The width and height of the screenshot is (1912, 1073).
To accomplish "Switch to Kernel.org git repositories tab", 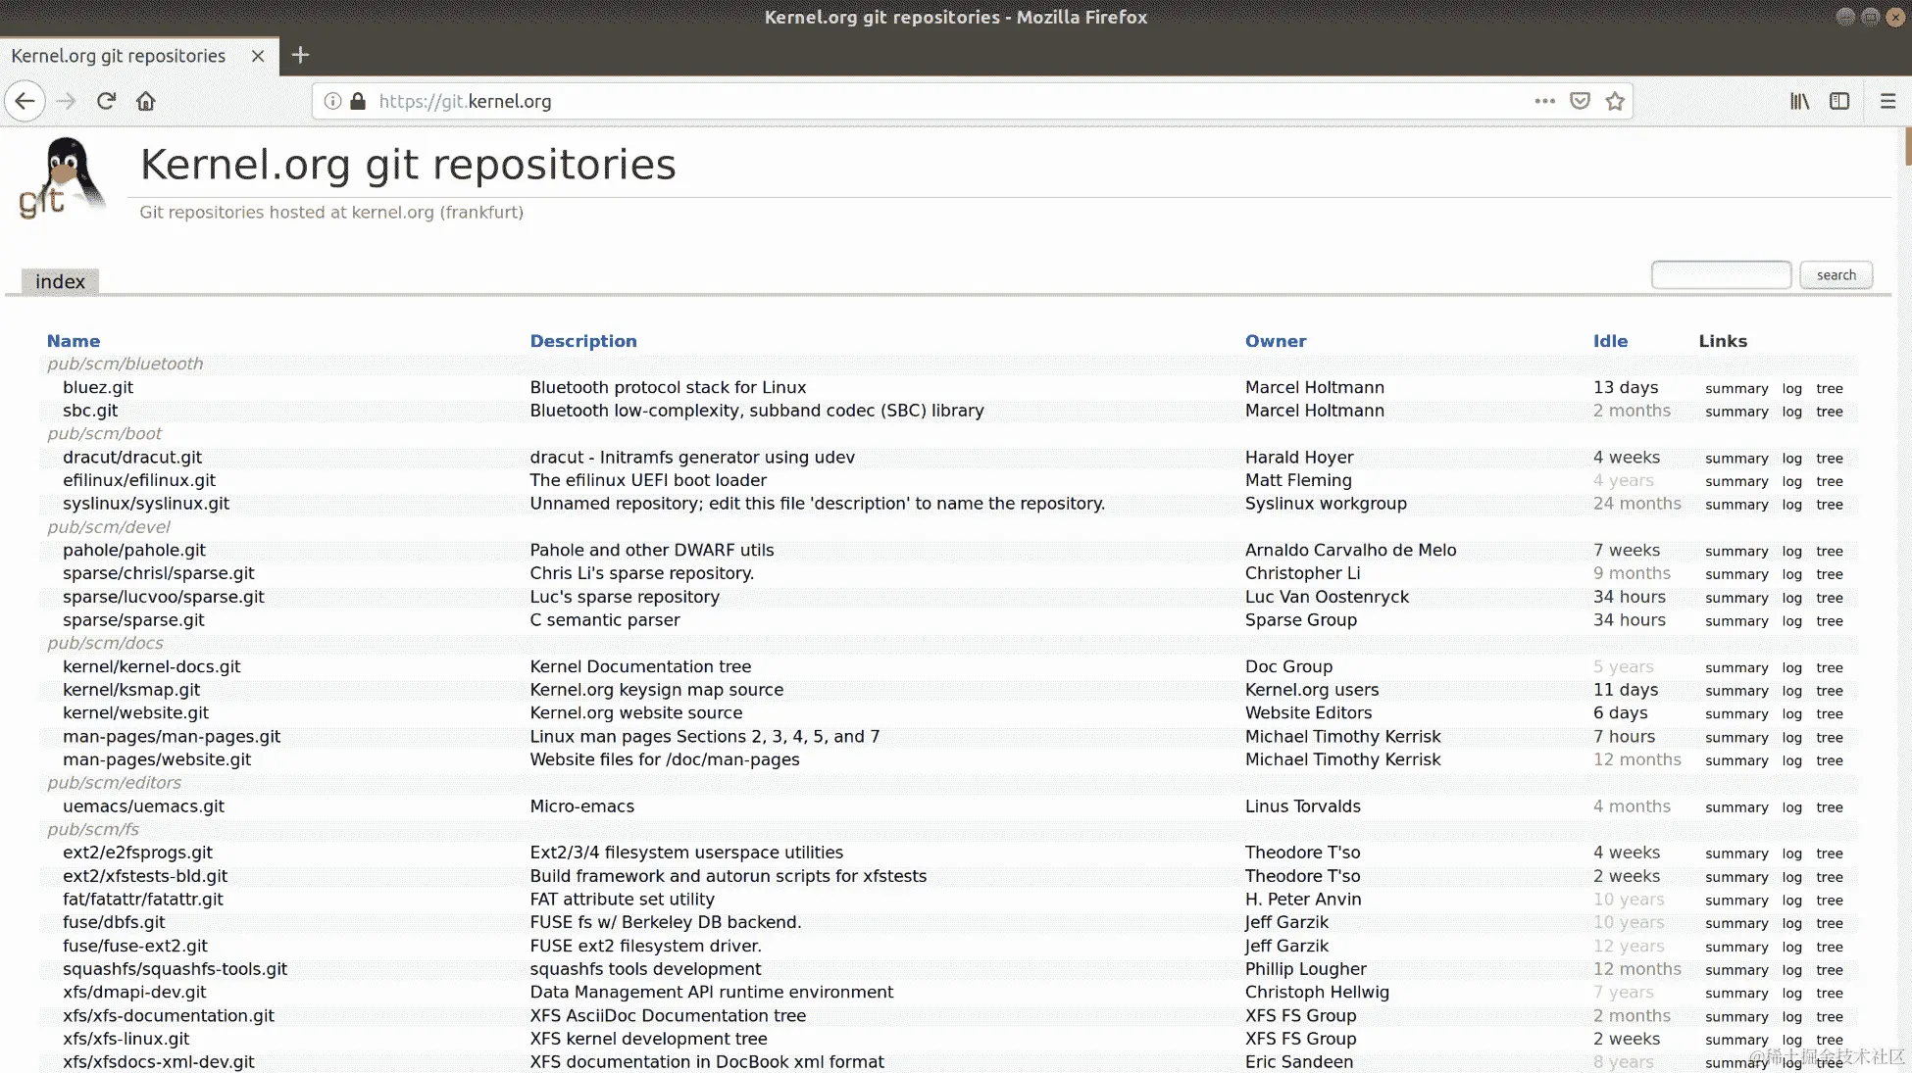I will pyautogui.click(x=119, y=56).
